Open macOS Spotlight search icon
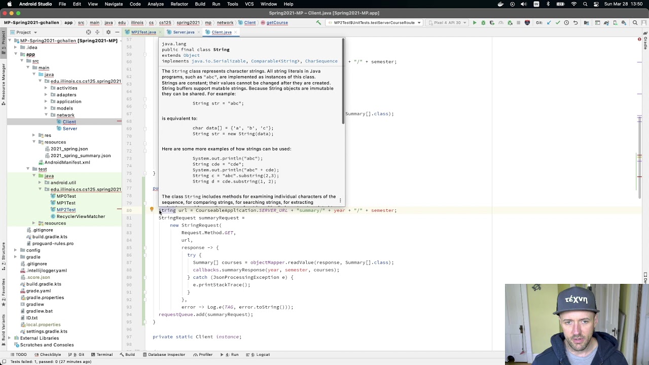This screenshot has width=649, height=365. pyautogui.click(x=585, y=4)
